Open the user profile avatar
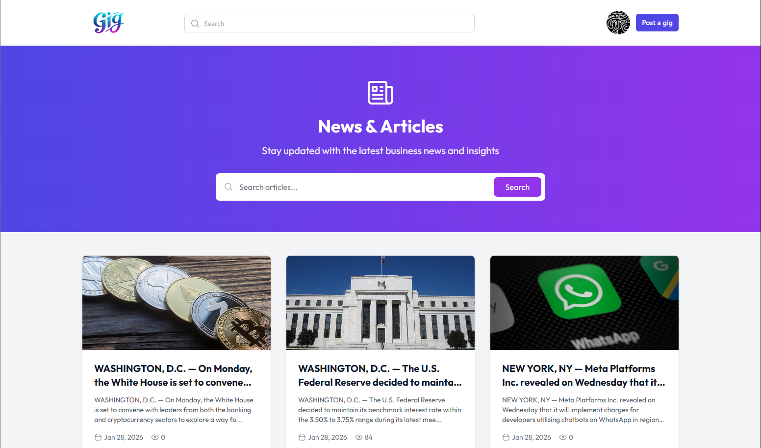 coord(618,23)
